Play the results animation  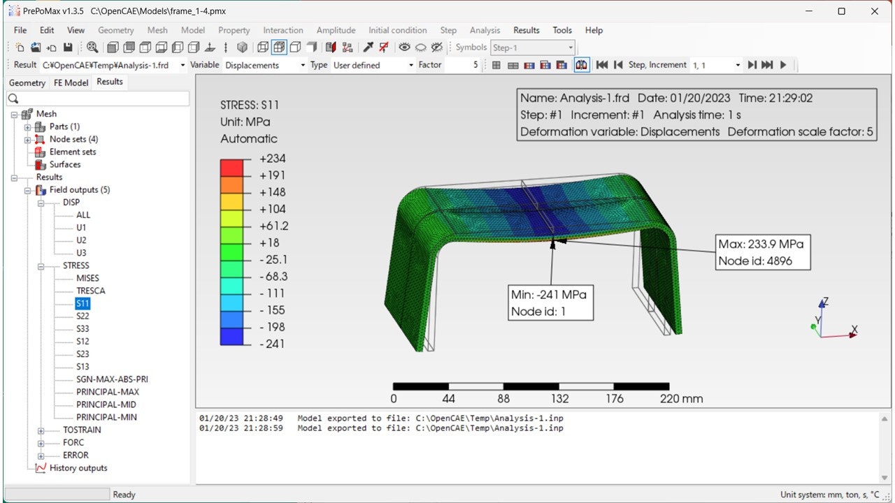tap(783, 65)
